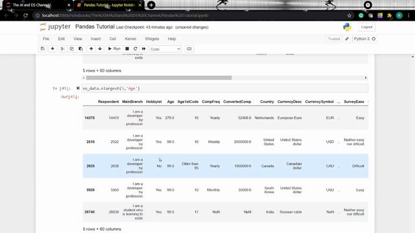Open the View menu
The image size is (415, 233).
tap(78, 39)
